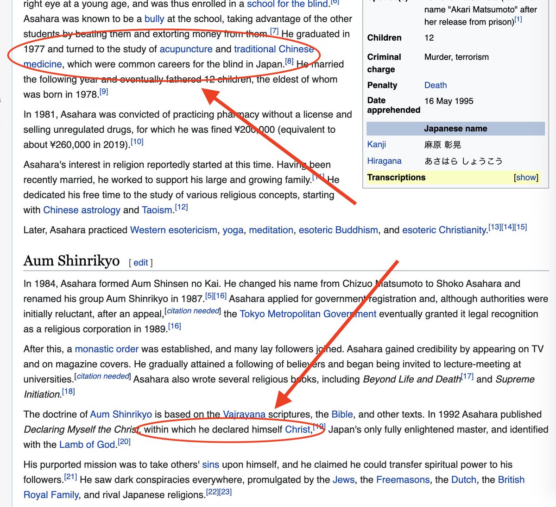Follow the 'Taoism' link
This screenshot has width=556, height=507.
(157, 210)
